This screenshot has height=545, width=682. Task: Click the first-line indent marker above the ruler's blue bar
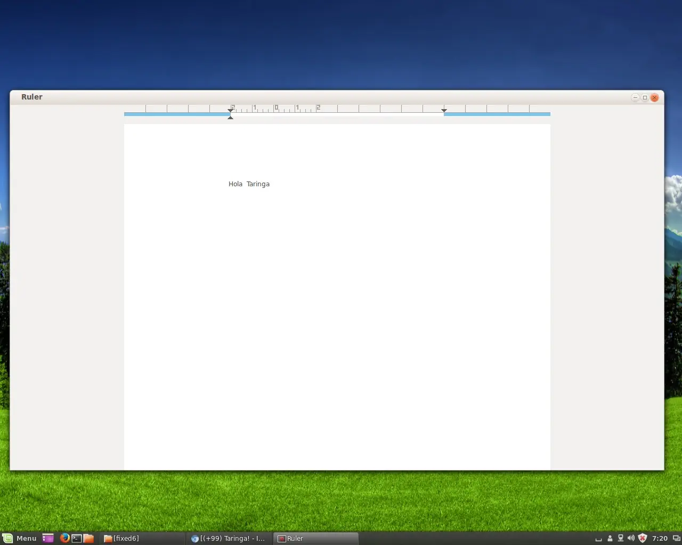coord(230,110)
